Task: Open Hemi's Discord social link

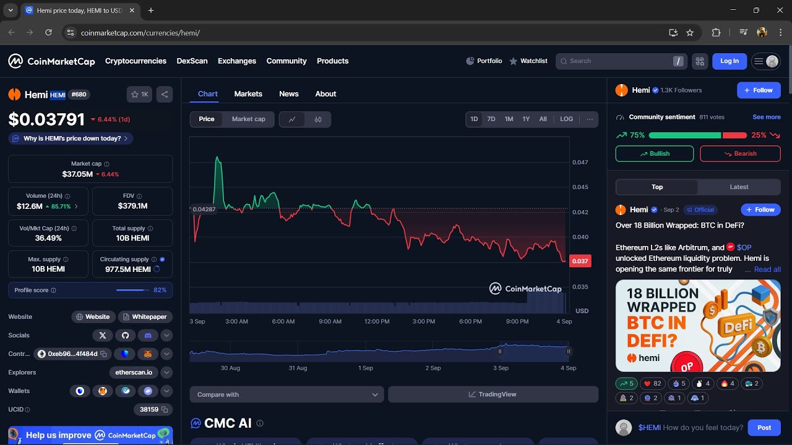Action: (x=147, y=335)
